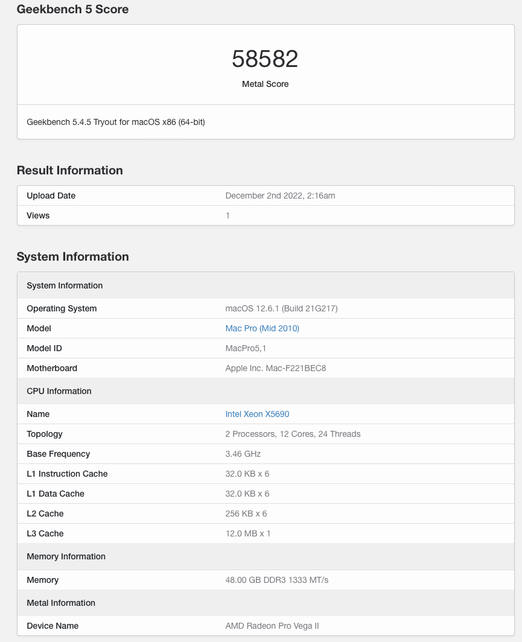Click the System Information section heading
Screen dimensions: 522x642
[72, 256]
